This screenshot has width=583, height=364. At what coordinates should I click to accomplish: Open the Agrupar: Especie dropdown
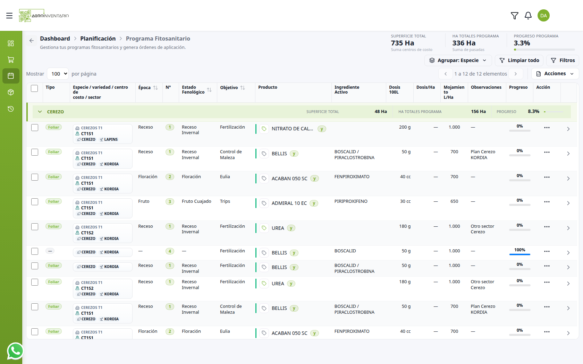click(x=458, y=60)
